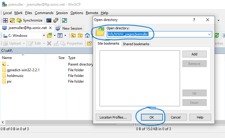Open the Commands menu
Viewport: 225px width, 138px height.
point(44,13)
